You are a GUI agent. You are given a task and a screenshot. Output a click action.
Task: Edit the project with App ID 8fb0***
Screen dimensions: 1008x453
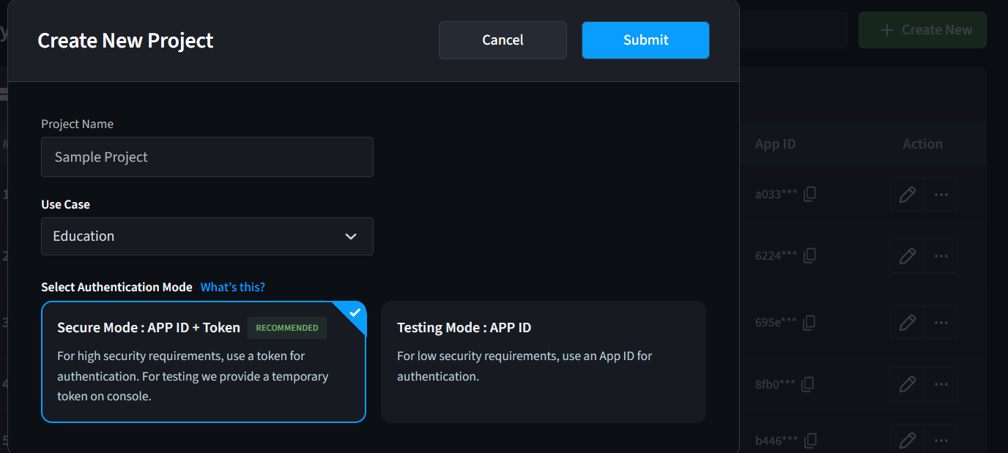(x=907, y=383)
